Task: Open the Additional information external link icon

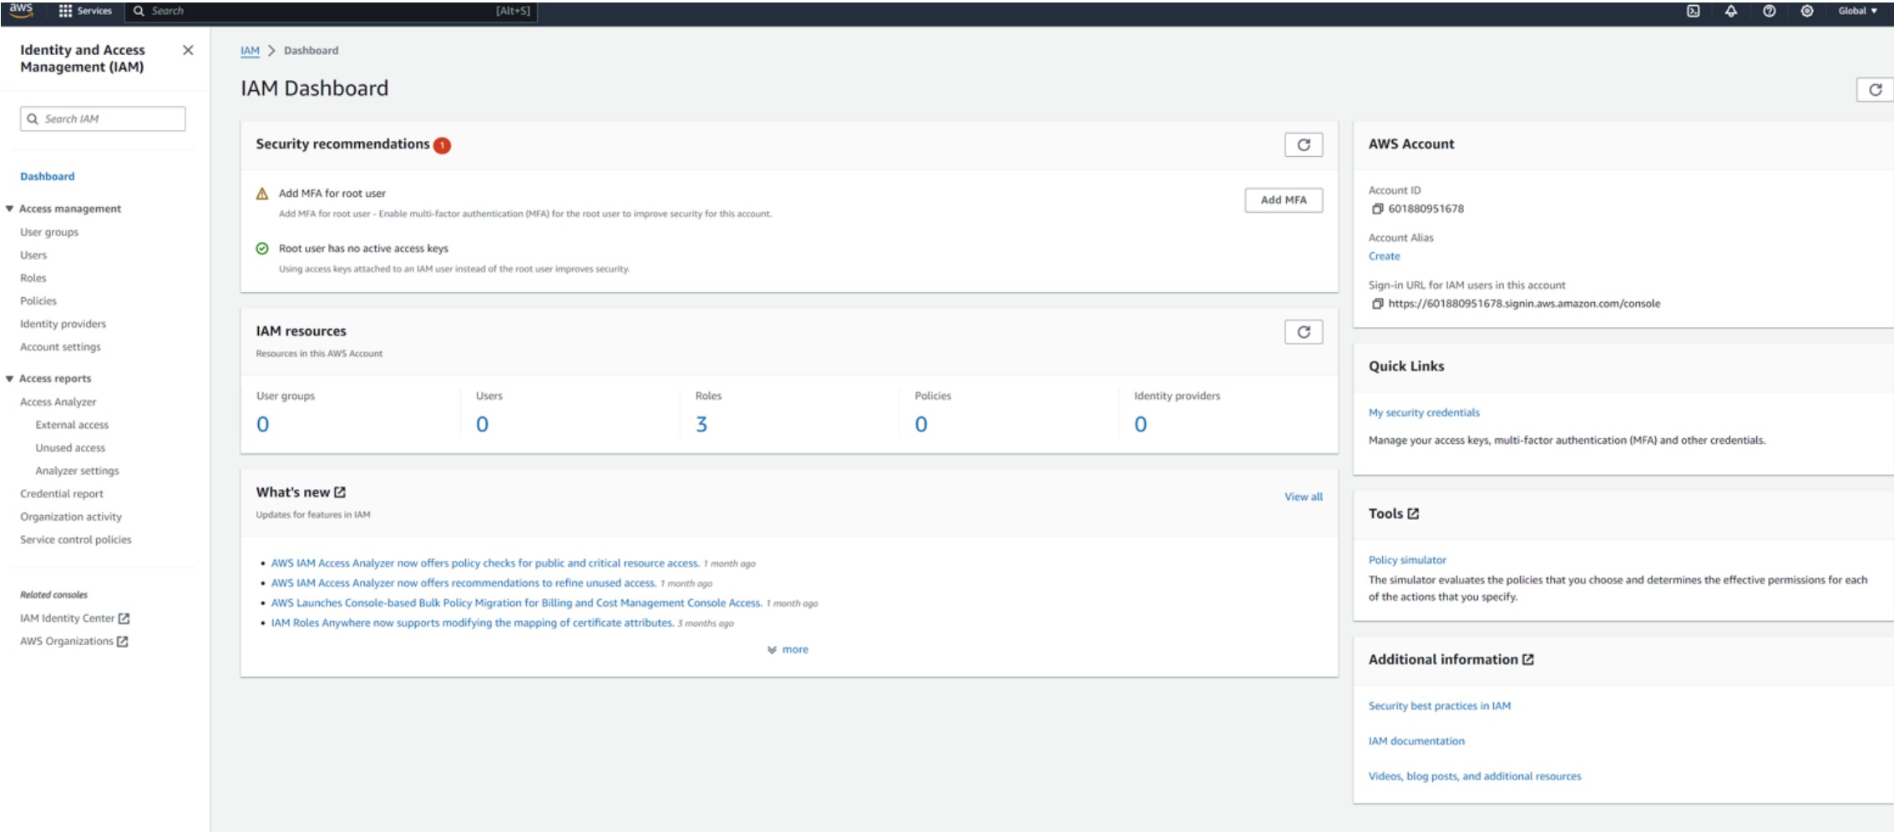Action: pyautogui.click(x=1527, y=659)
